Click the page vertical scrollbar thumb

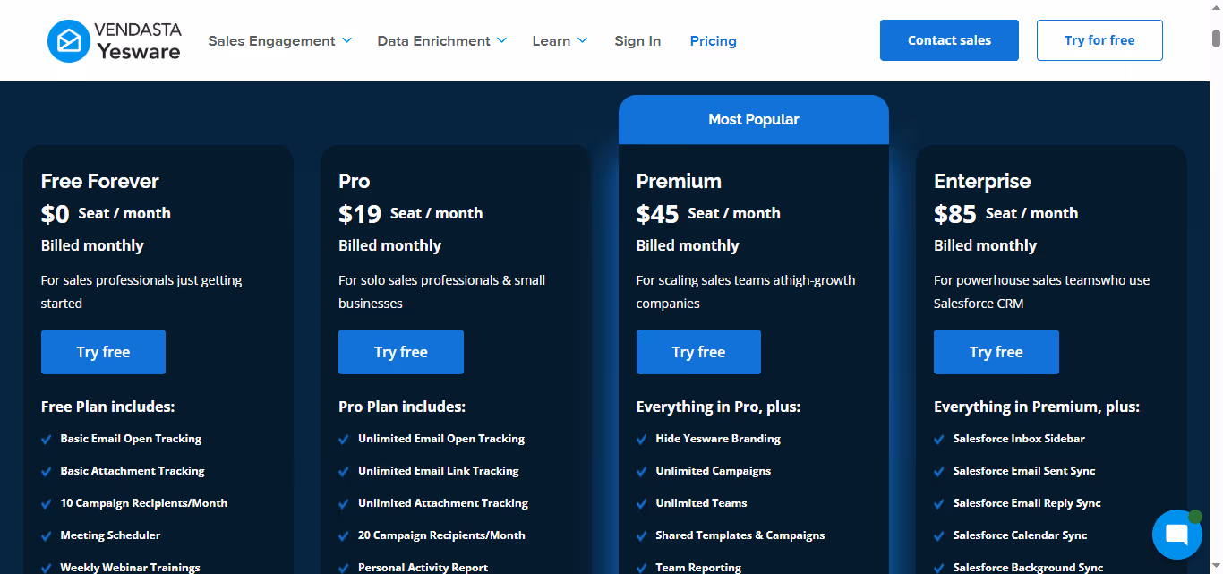coord(1216,39)
